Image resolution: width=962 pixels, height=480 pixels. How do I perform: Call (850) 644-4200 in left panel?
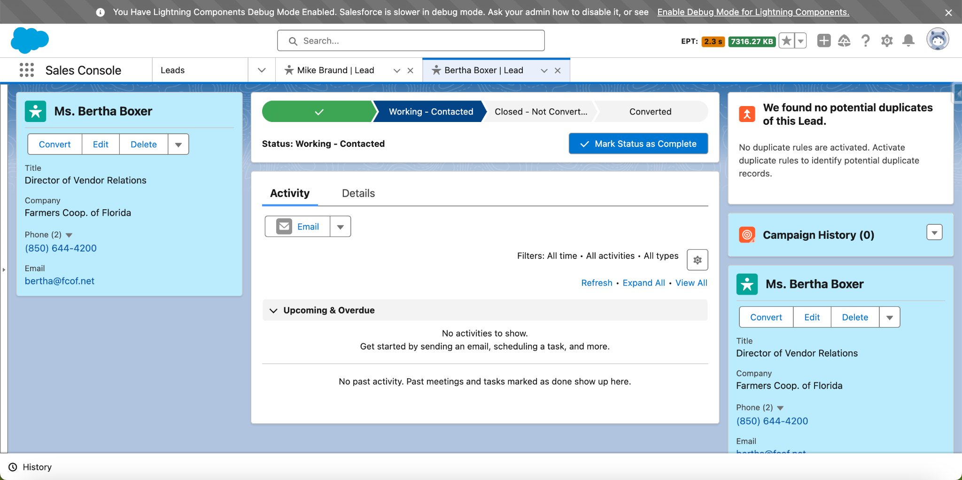pos(61,248)
